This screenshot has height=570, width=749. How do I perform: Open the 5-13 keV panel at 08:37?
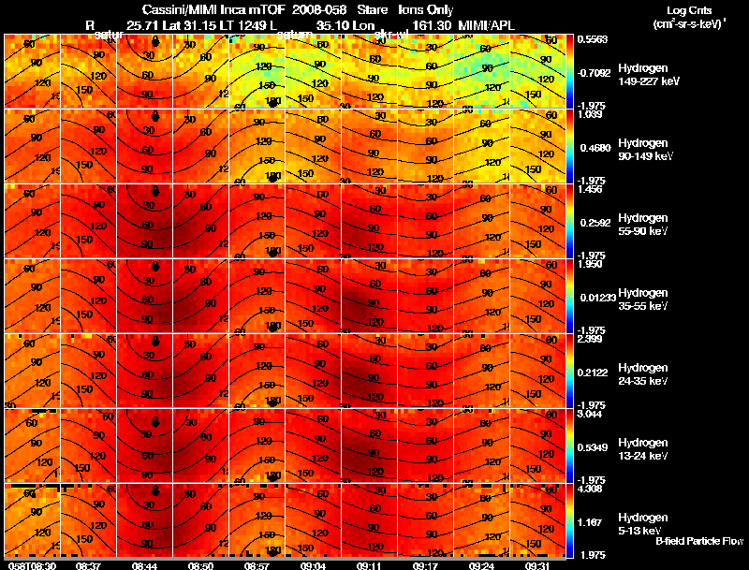[x=88, y=520]
